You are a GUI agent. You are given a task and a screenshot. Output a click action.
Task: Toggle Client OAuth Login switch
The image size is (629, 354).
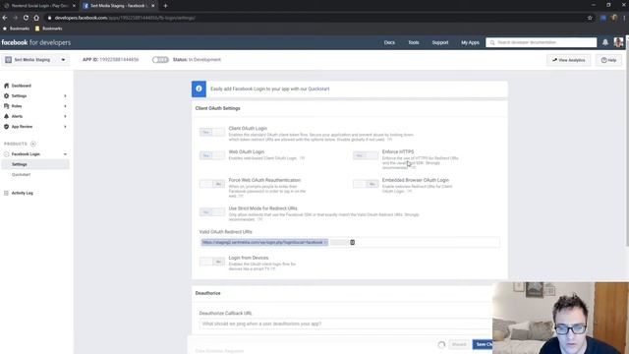[212, 132]
